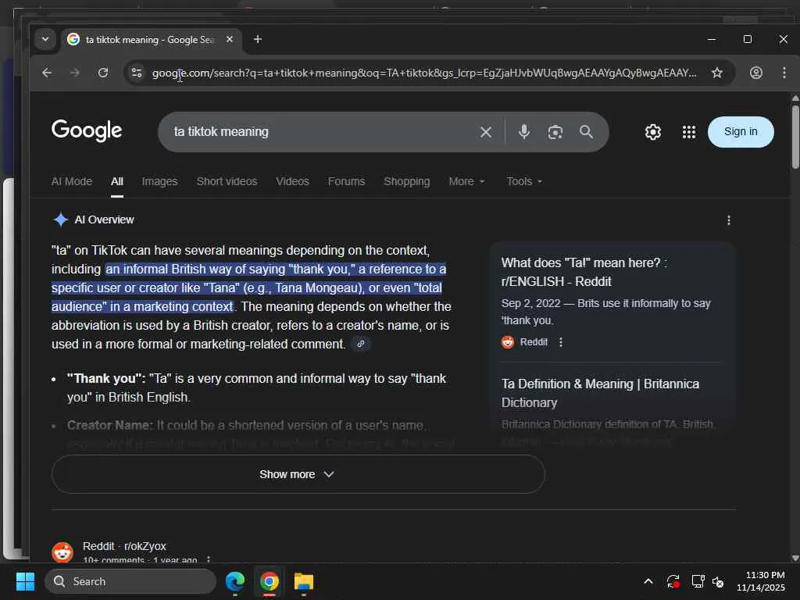
Task: Search by image with the camera lens icon
Action: point(555,132)
